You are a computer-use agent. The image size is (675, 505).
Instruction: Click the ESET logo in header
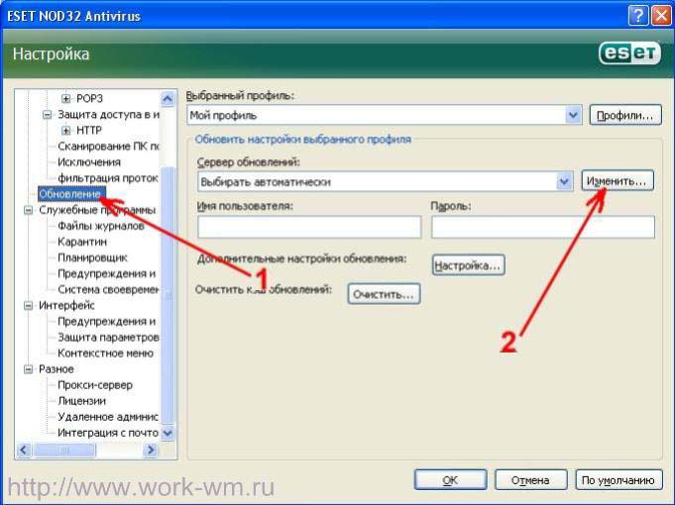[x=629, y=53]
